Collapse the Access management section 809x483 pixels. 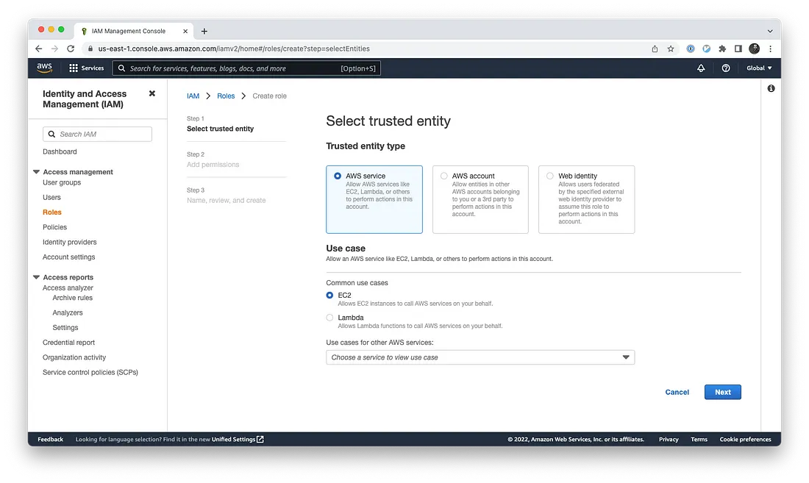tap(36, 171)
